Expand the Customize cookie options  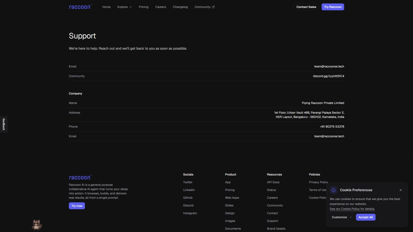click(x=342, y=217)
